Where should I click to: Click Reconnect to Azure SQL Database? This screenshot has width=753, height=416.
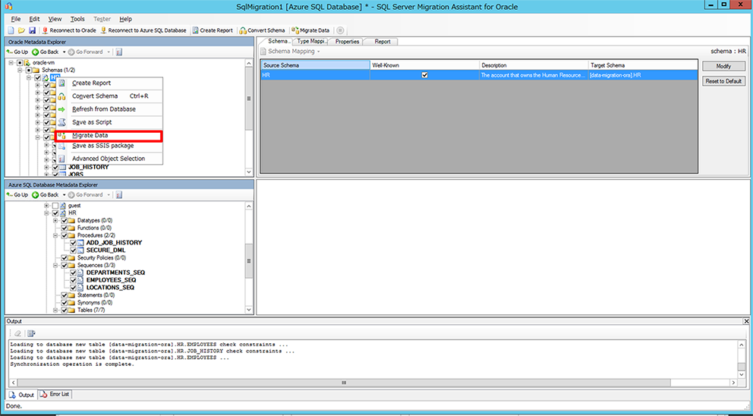click(x=143, y=30)
